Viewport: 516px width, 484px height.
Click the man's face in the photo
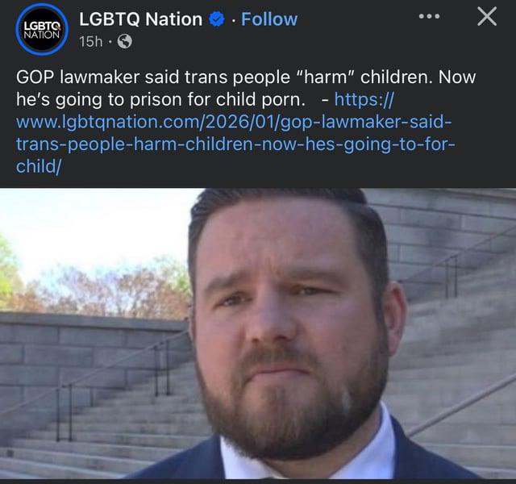pyautogui.click(x=289, y=329)
